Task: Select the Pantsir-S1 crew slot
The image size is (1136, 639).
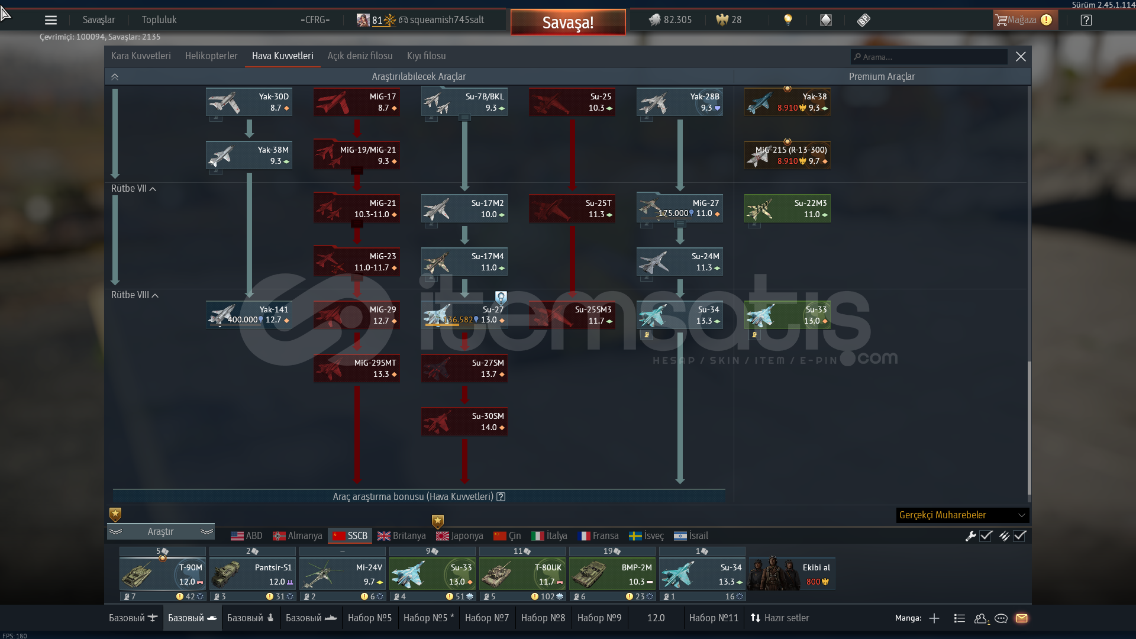Action: coord(253,573)
